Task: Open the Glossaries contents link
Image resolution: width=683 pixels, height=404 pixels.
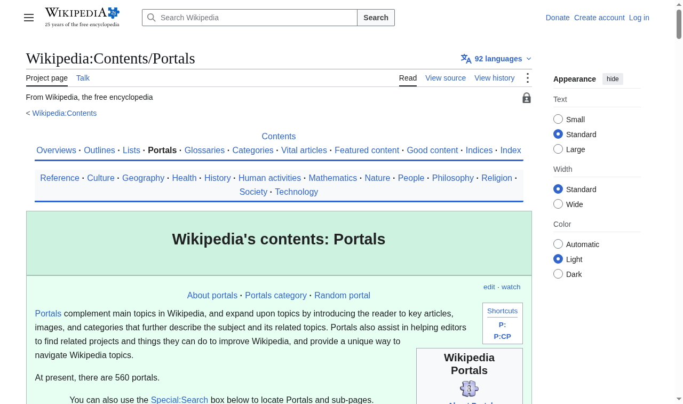Action: point(204,150)
